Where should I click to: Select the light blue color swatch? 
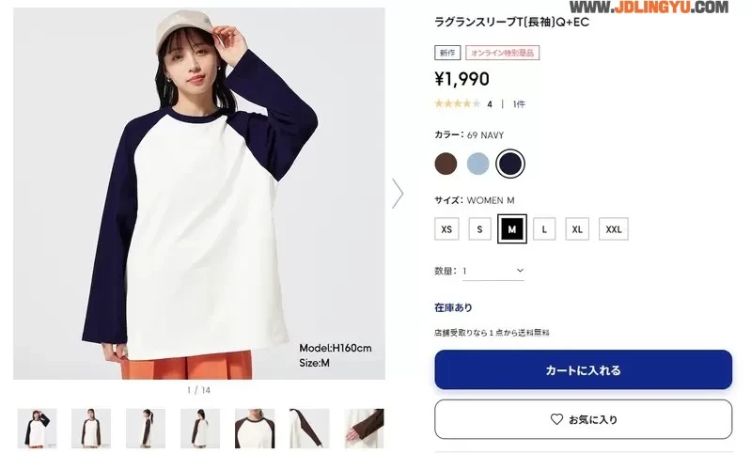(x=477, y=164)
